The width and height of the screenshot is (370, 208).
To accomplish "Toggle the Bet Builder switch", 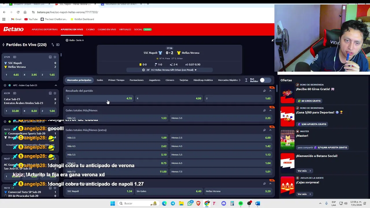I will tap(265, 80).
